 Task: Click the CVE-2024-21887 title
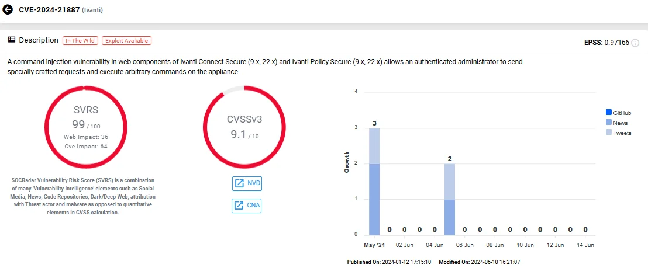49,10
